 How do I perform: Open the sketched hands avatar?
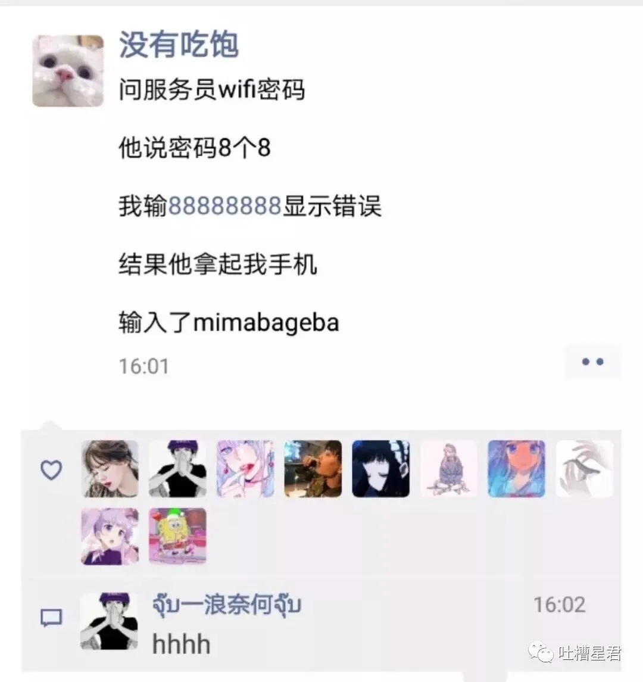584,468
